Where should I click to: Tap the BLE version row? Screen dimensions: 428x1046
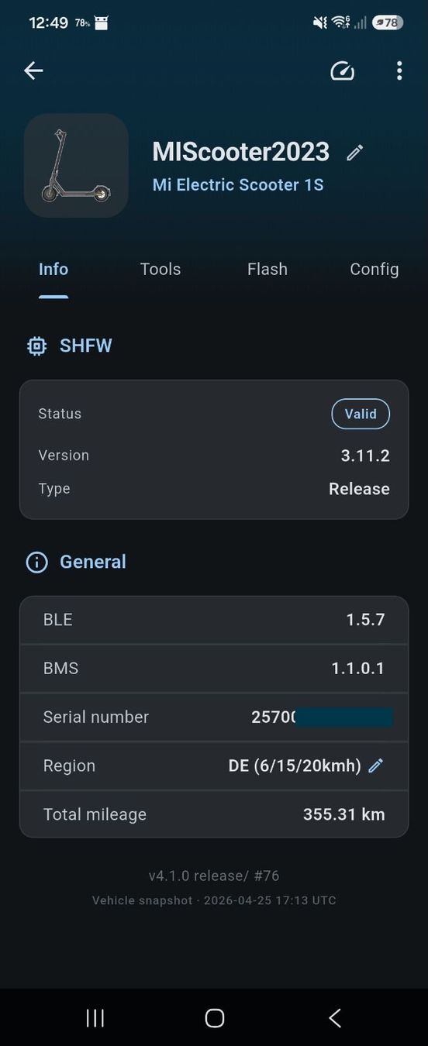(x=214, y=620)
